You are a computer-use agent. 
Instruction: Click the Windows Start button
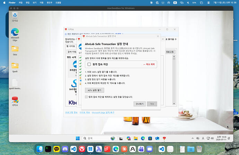click(78, 138)
